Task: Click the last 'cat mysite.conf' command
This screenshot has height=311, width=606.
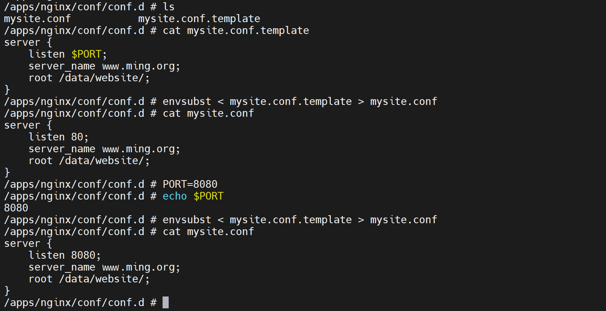Action: [x=208, y=232]
